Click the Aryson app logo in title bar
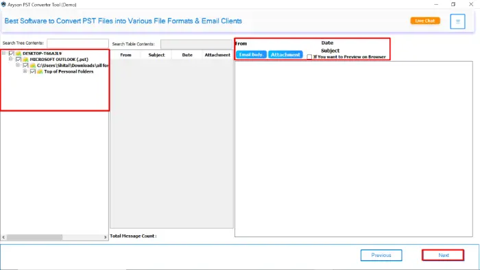 (3, 4)
